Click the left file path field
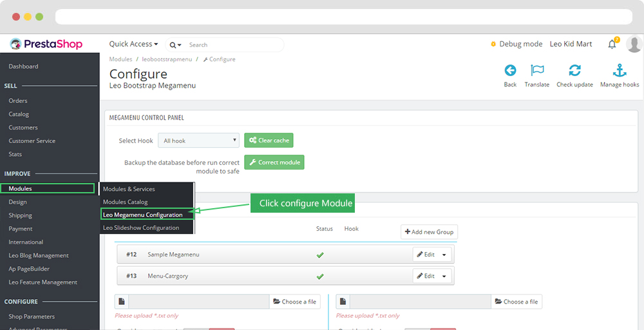The image size is (644, 330). pos(199,302)
